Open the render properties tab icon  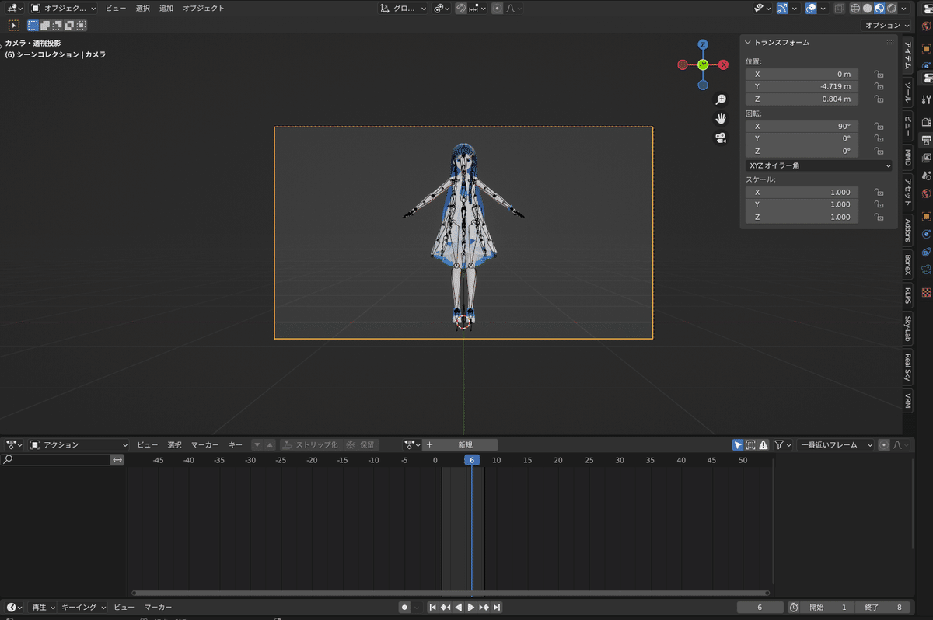[926, 122]
